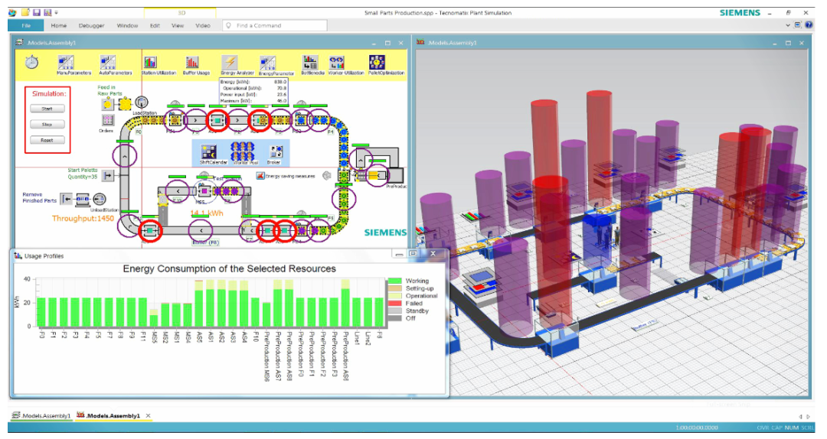Click the Find a Command search field
This screenshot has height=439, width=827.
pyautogui.click(x=274, y=25)
